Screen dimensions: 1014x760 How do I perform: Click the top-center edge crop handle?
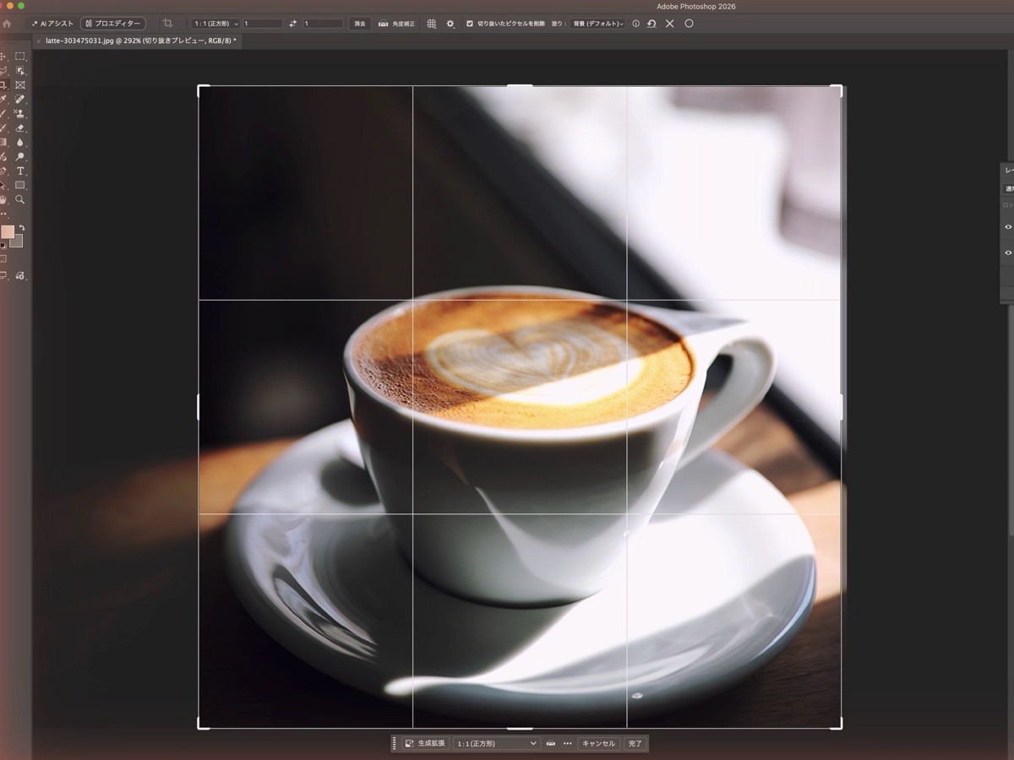pyautogui.click(x=520, y=85)
